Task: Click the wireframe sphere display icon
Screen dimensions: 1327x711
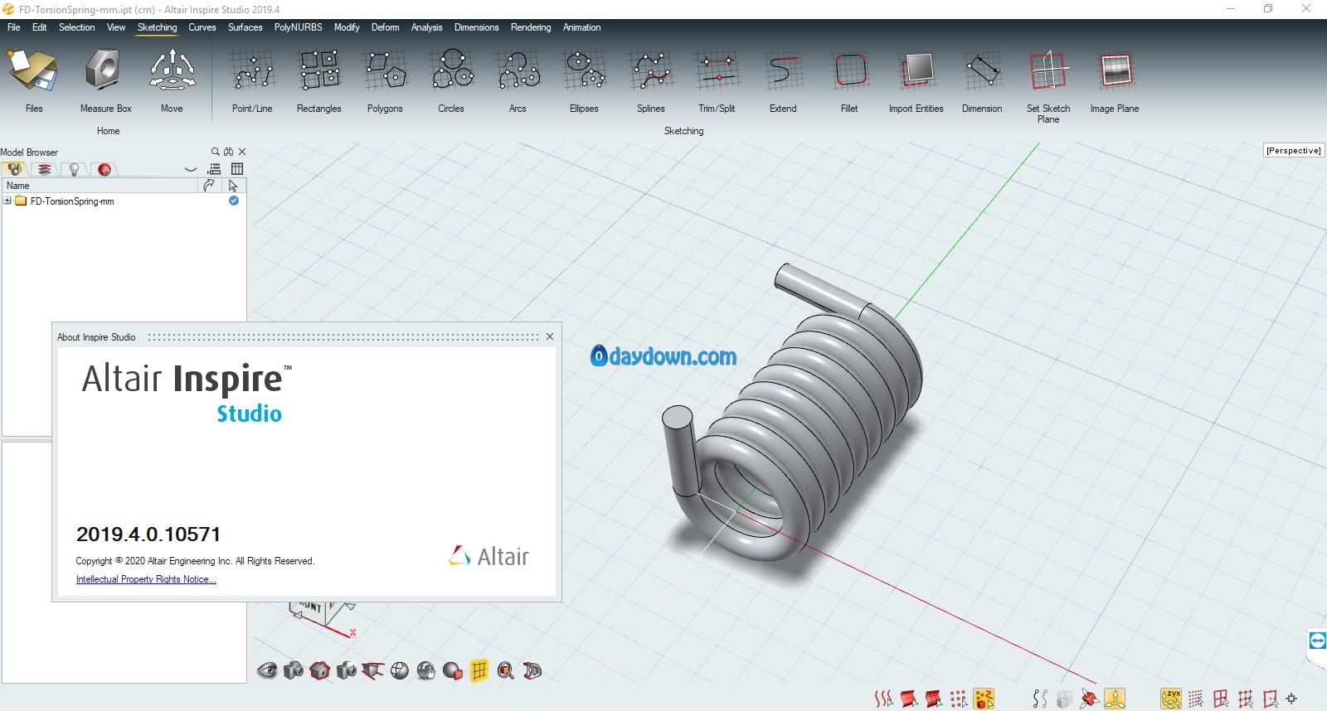Action: [400, 671]
